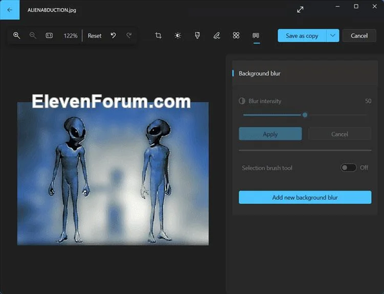Apply the background blur
This screenshot has width=384, height=294.
(270, 134)
